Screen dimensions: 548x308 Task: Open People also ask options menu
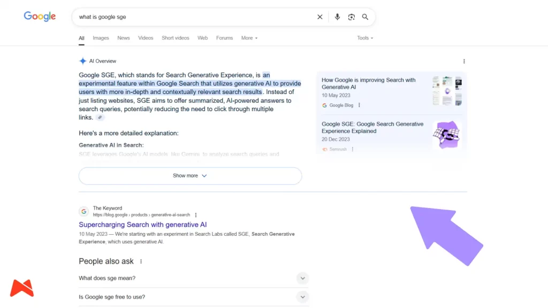[141, 261]
